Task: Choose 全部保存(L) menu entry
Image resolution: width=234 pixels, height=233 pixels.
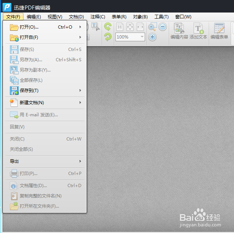Action: [45, 80]
